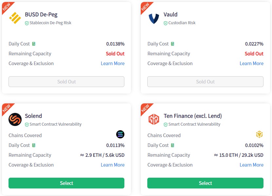Click the shield icon beside Custodian Risk
The image size is (272, 196).
pyautogui.click(x=166, y=23)
